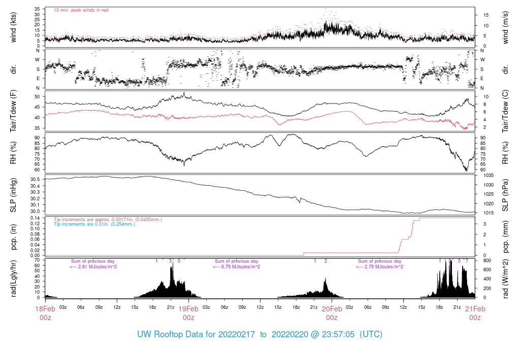Viewport: 520px width, 355px height.
Task: Select the '35' tick on wind kts axis
Action: pos(37,9)
